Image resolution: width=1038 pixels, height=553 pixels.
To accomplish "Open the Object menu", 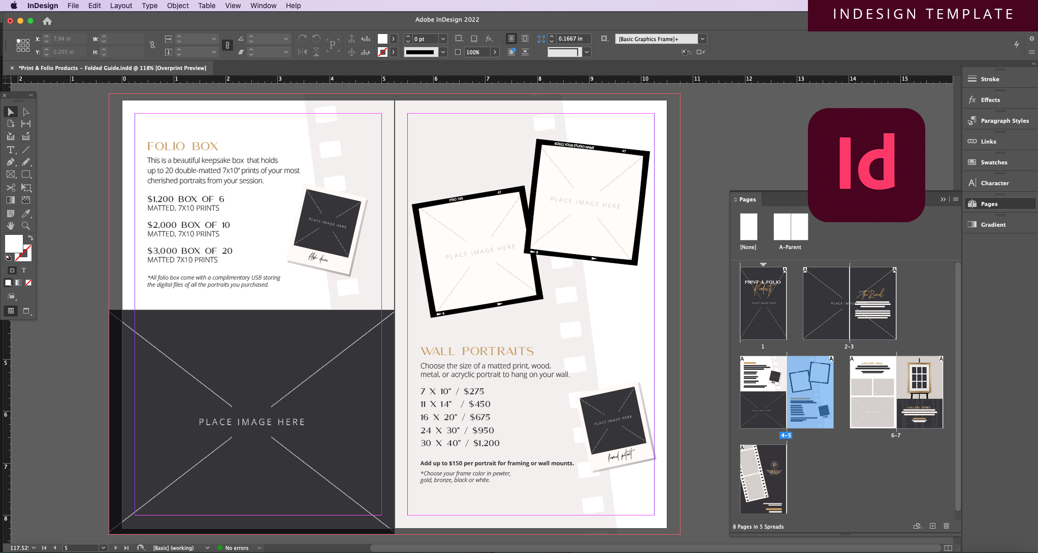I will (x=177, y=6).
